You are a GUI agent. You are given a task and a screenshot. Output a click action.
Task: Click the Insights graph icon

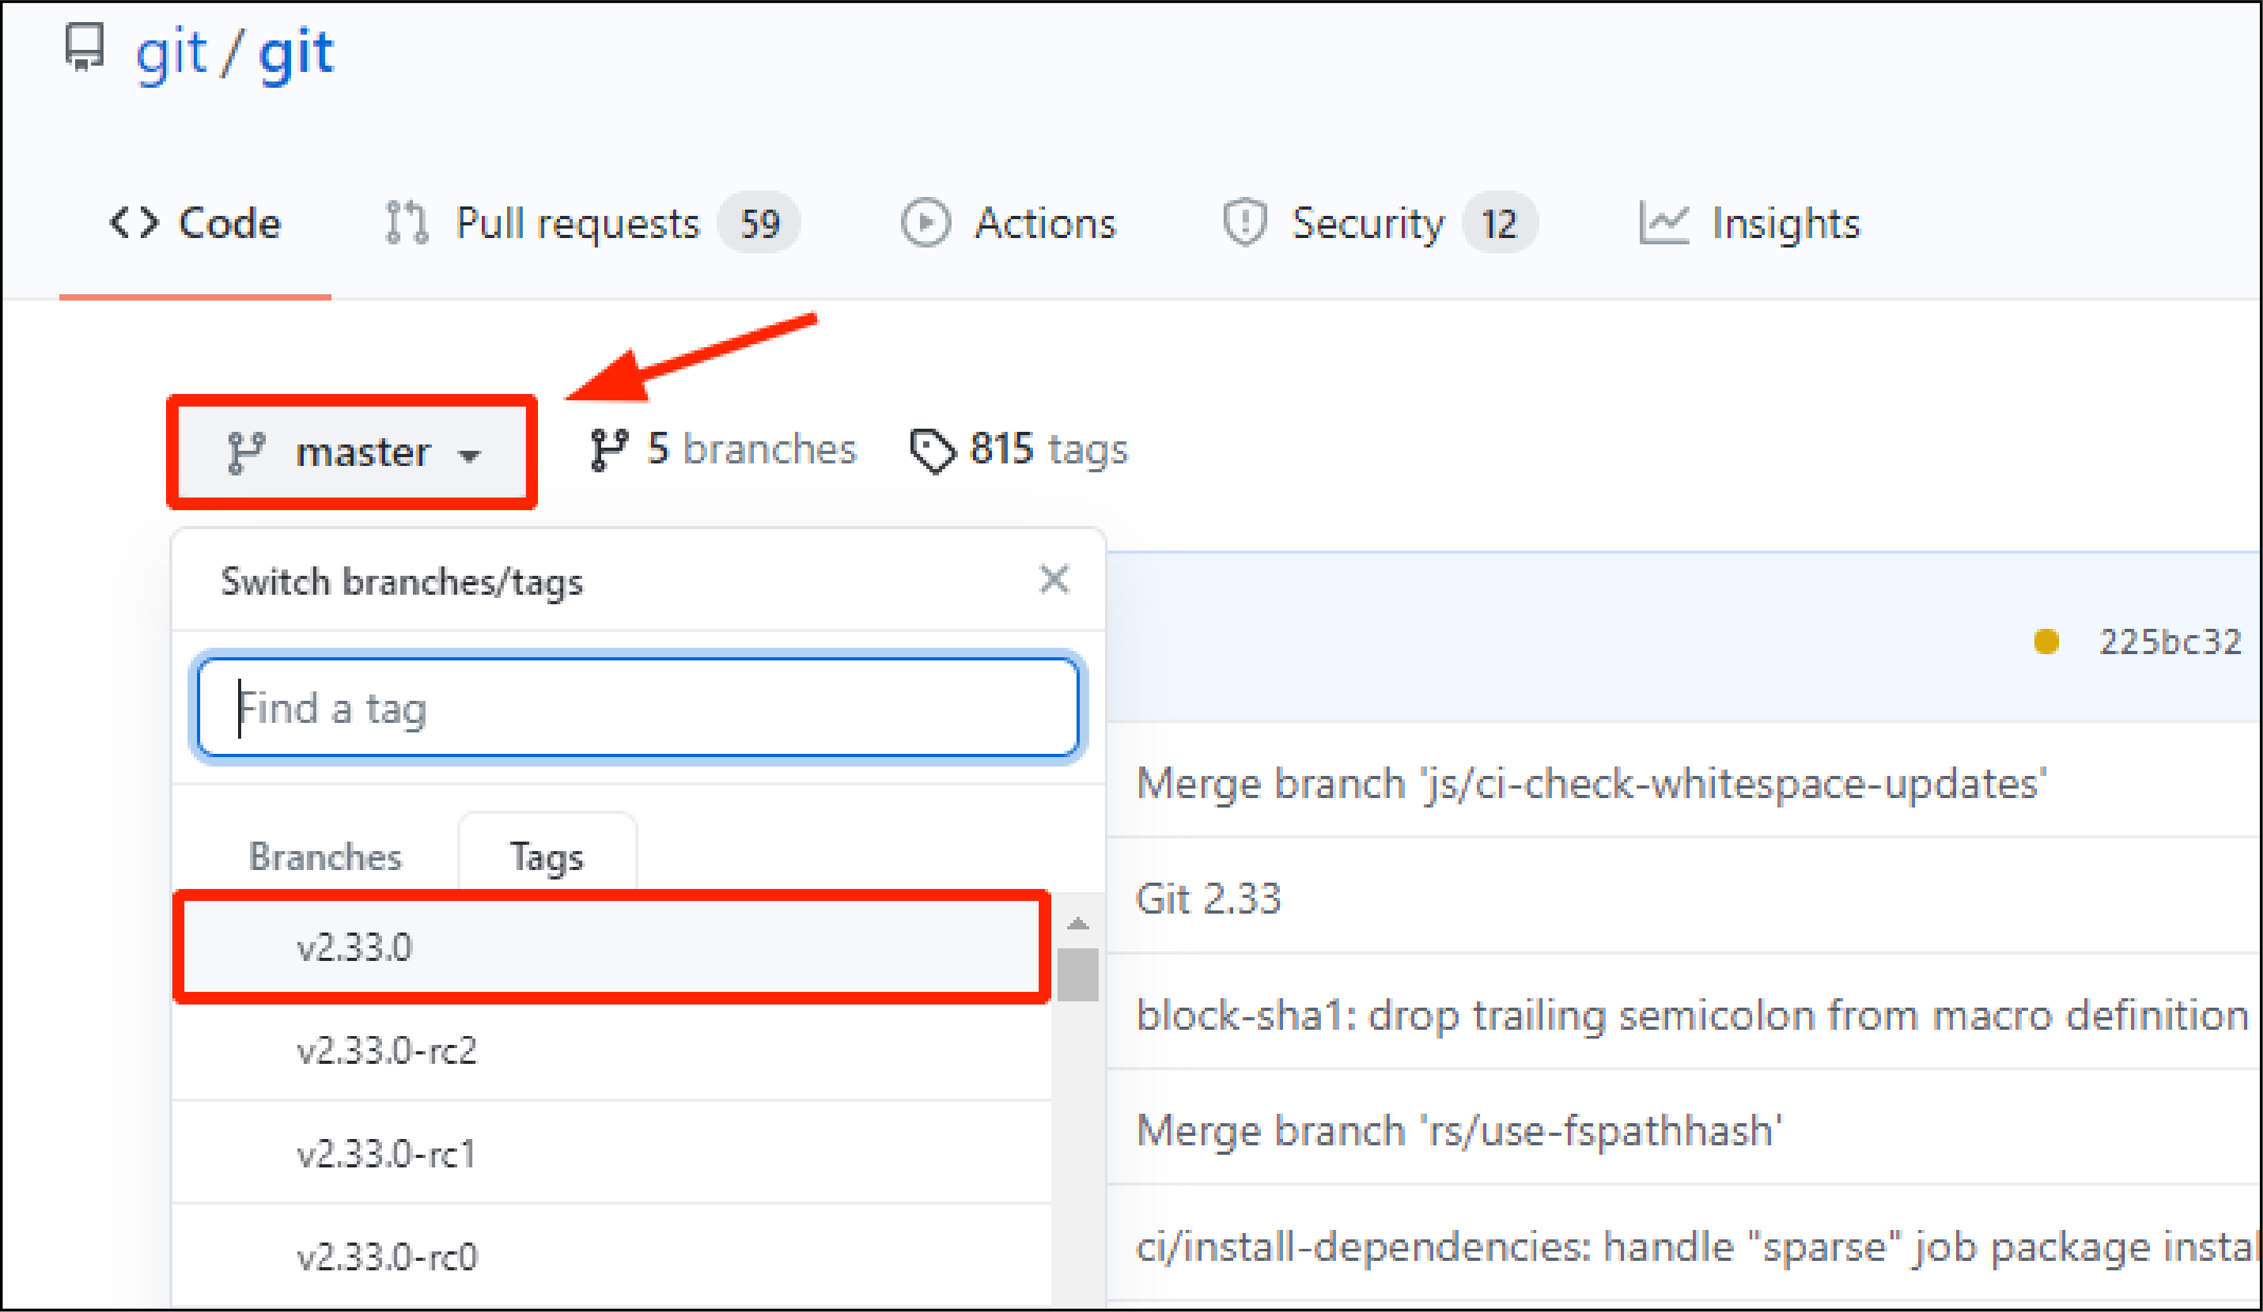click(1664, 223)
